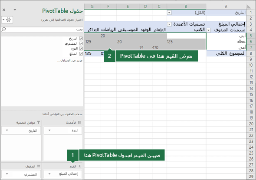Open the gear tools layout menu
This screenshot has height=180, width=256.
point(7,20)
